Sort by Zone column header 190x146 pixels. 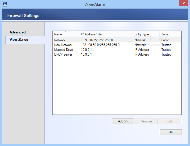170,34
